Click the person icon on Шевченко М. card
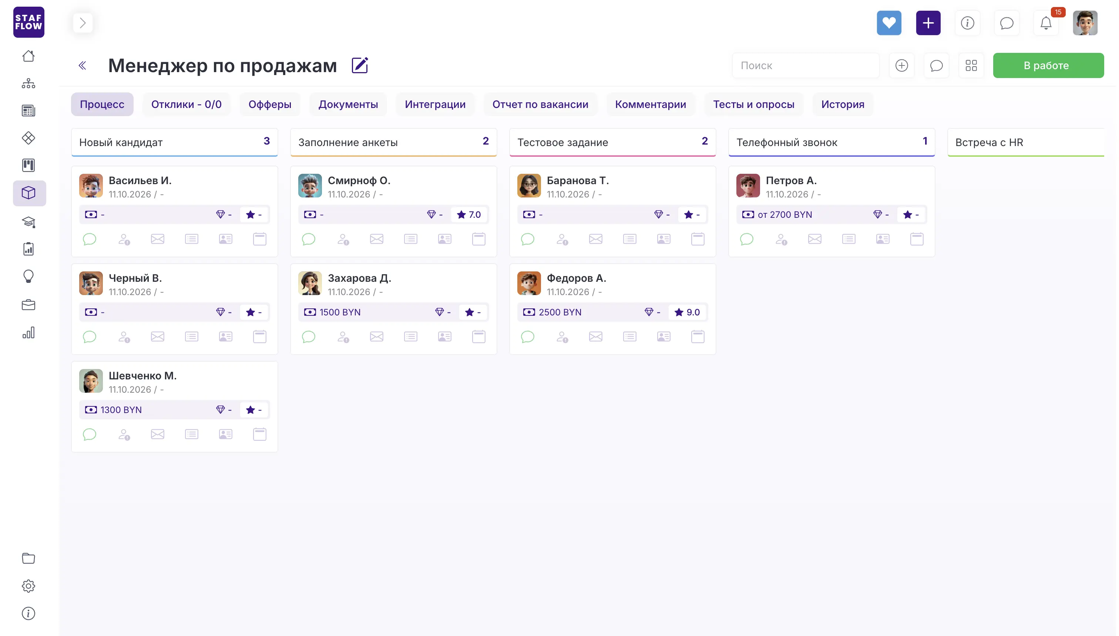The width and height of the screenshot is (1119, 636). click(x=124, y=434)
